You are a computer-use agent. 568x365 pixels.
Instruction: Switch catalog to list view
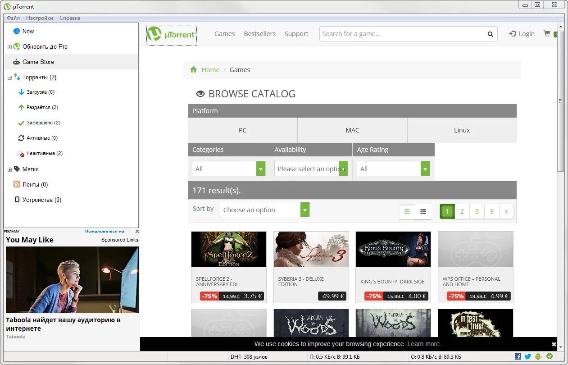click(x=423, y=211)
